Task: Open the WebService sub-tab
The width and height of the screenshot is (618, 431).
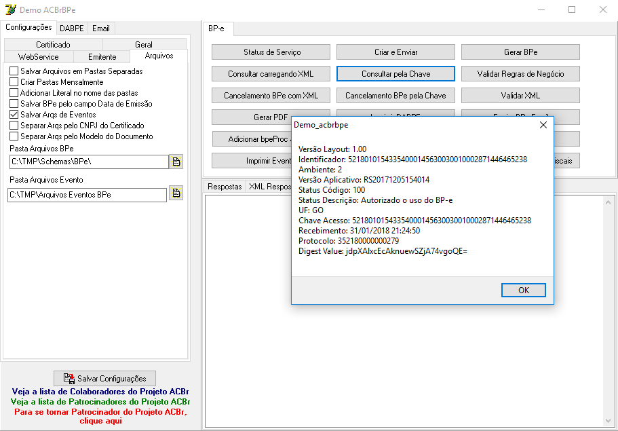Action: pyautogui.click(x=39, y=57)
